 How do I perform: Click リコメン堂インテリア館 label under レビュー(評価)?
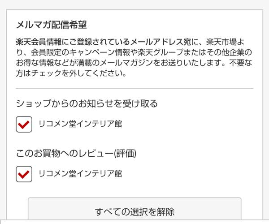80,173
